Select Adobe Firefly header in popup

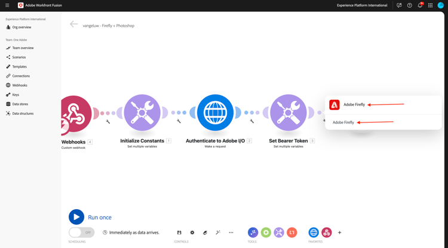coord(354,105)
